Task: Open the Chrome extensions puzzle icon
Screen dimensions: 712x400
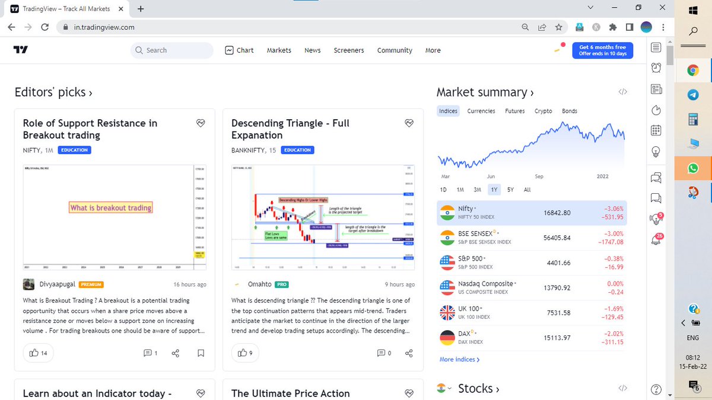Action: click(x=613, y=27)
